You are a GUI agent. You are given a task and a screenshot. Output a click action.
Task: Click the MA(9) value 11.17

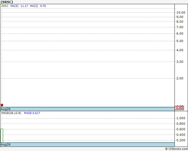[x=24, y=6]
